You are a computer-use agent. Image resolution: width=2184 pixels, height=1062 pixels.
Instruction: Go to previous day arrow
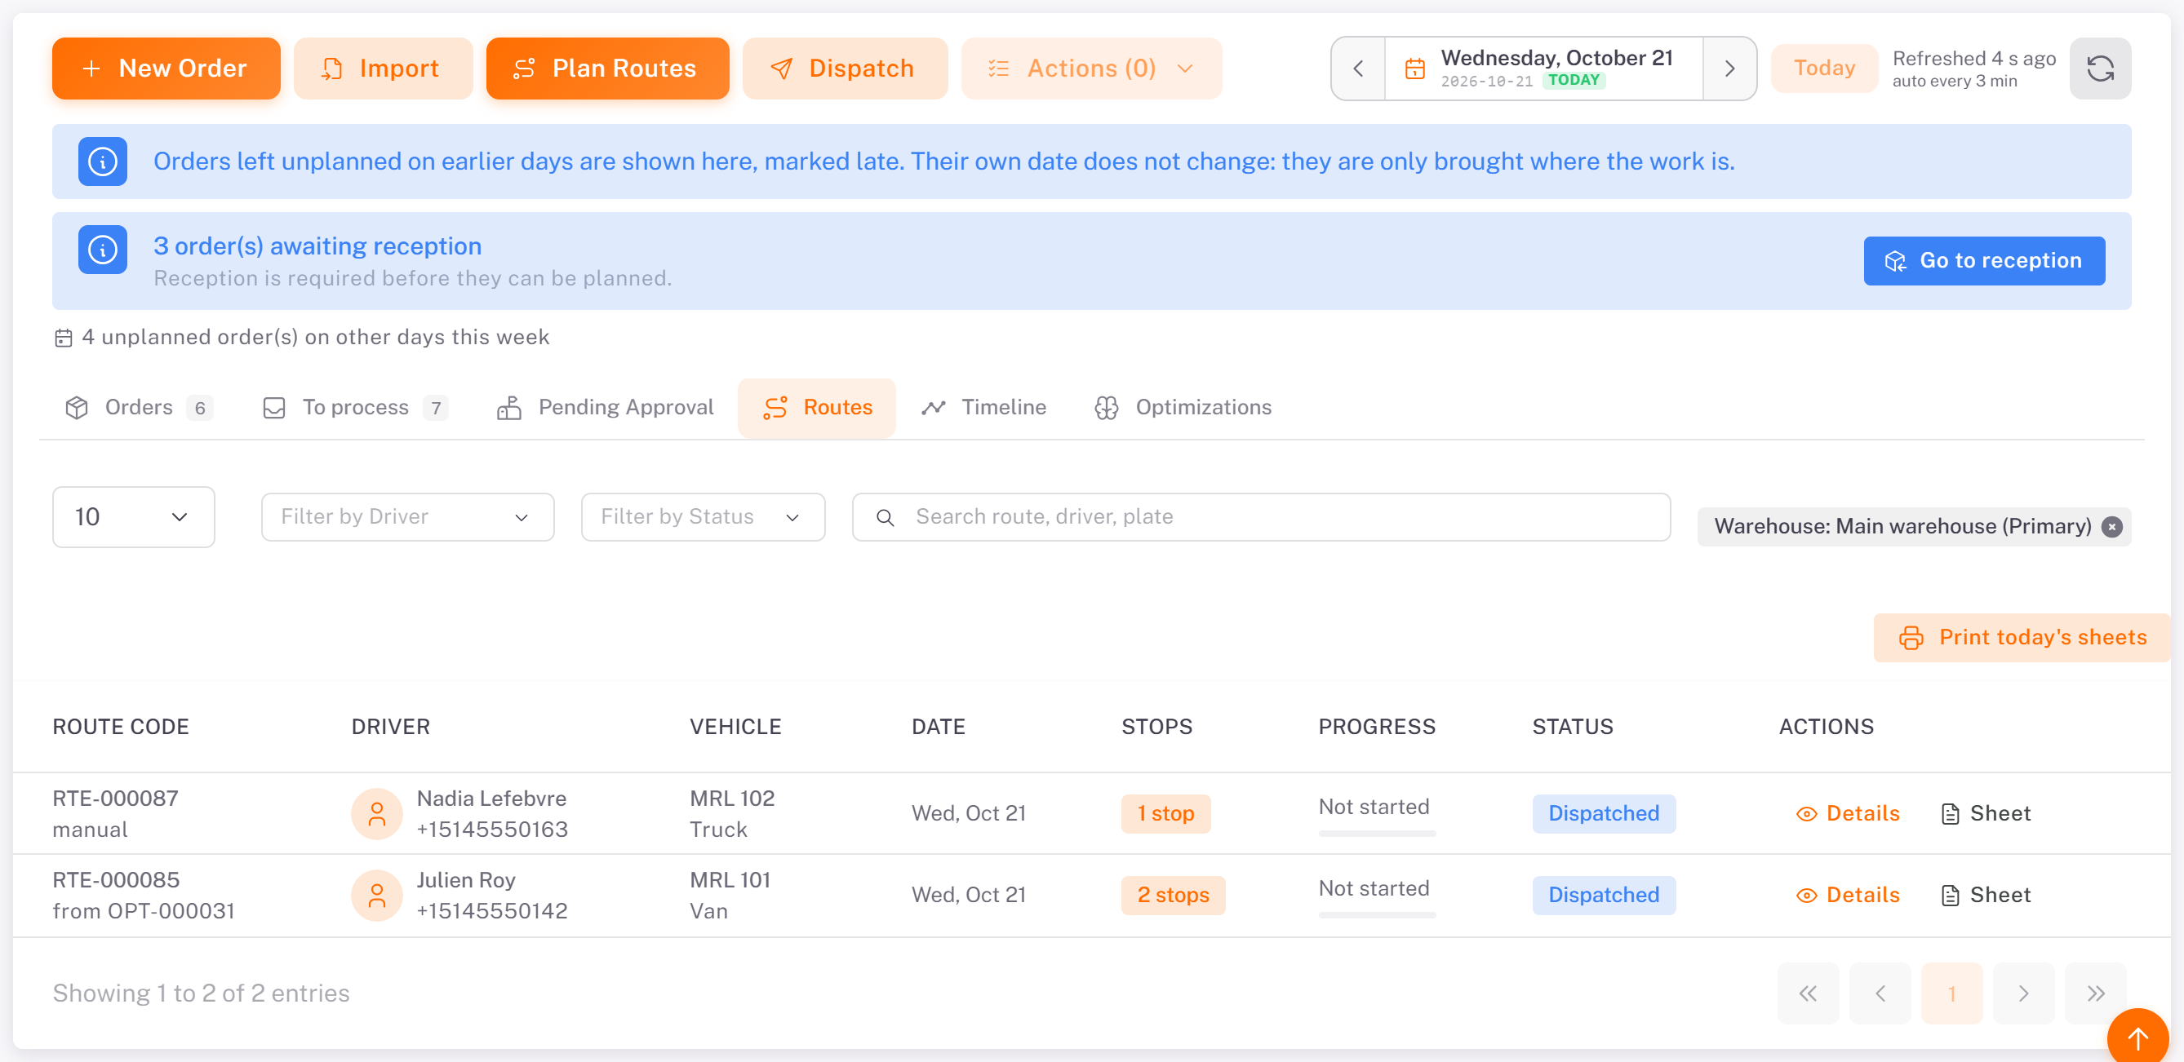1358,69
